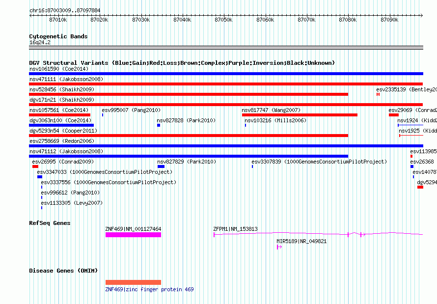This screenshot has height=304, width=437.
Task: Click the nsv1061590 (Coe2014) blue gain bar
Action: coord(226,74)
